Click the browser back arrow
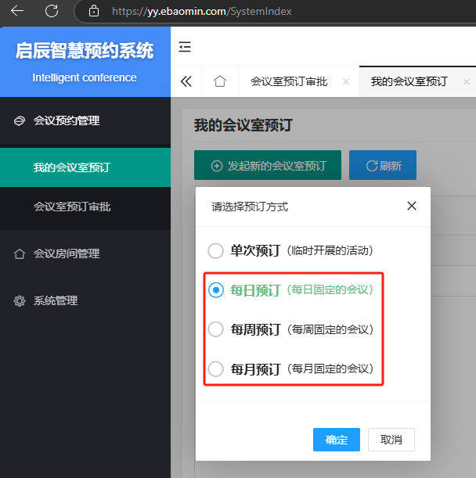Screen dimensions: 476x478 click(17, 11)
